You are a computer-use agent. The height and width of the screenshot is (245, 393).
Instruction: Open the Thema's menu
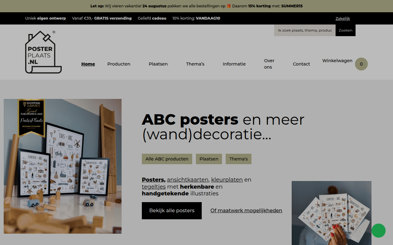coord(195,64)
